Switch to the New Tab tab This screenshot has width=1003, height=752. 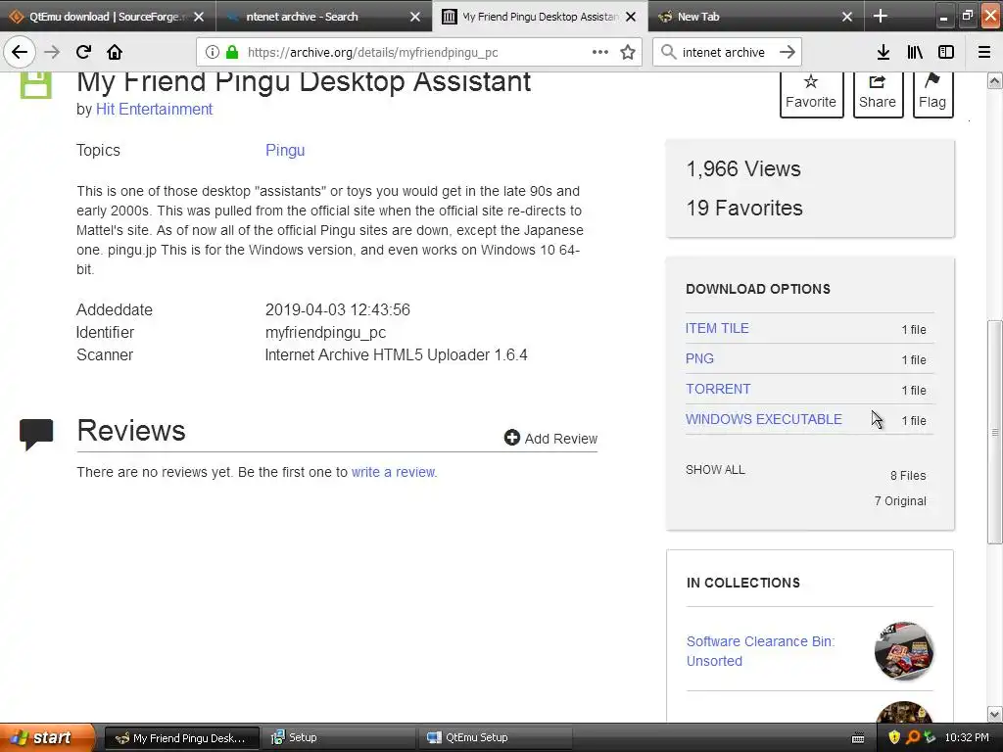tap(755, 17)
